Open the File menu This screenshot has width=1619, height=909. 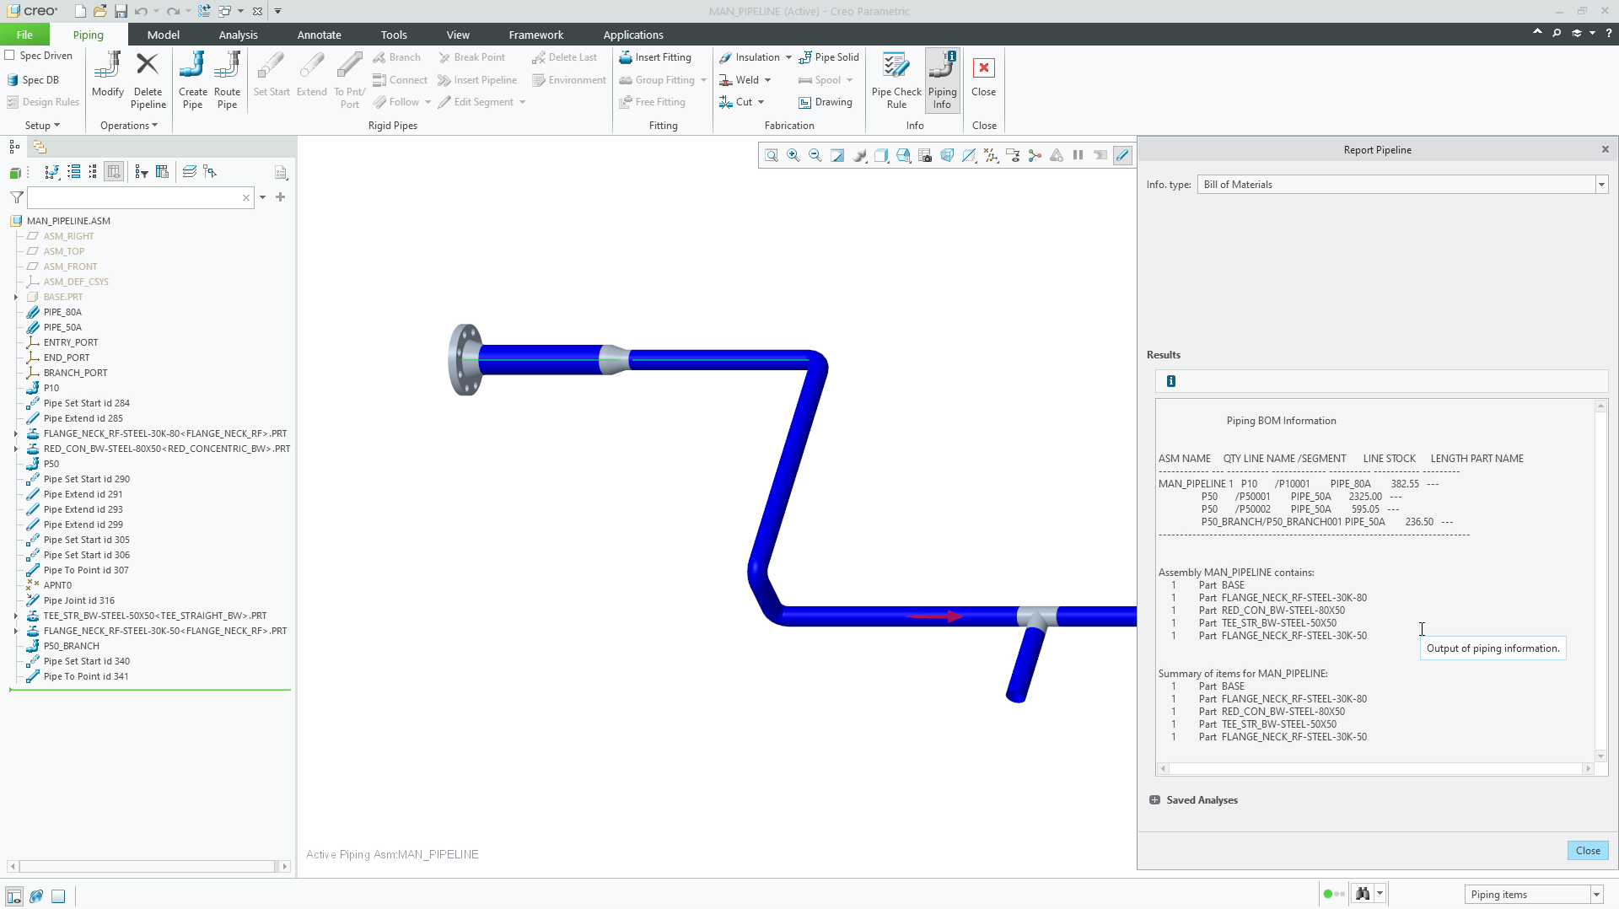coord(24,35)
